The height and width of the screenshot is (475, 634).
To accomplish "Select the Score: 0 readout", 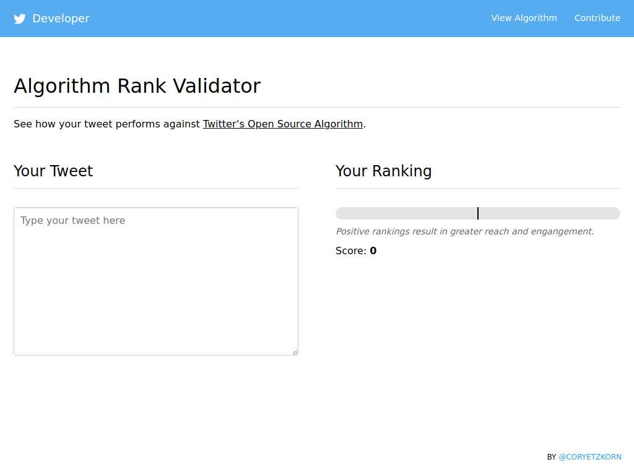I will click(x=356, y=251).
